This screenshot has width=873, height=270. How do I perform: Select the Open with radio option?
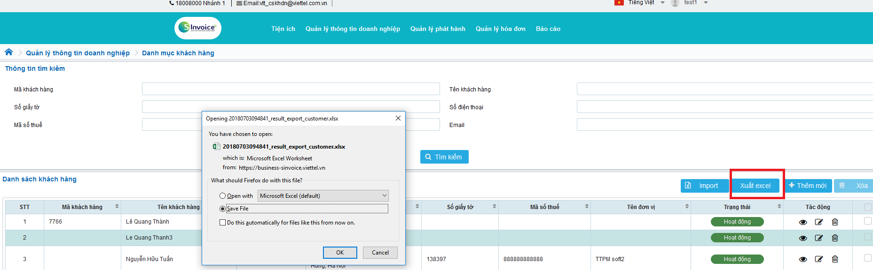click(x=222, y=196)
